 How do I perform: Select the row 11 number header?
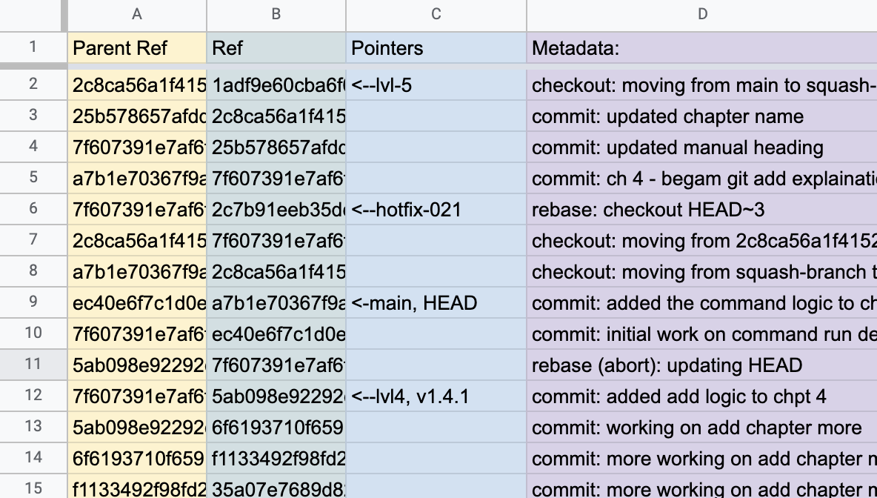(x=33, y=365)
